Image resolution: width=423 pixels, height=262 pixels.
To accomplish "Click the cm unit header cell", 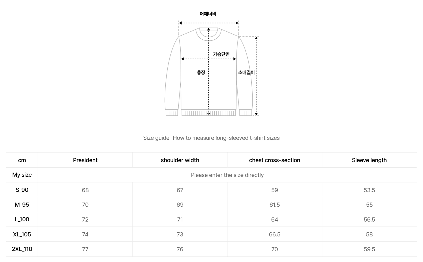I will (22, 160).
